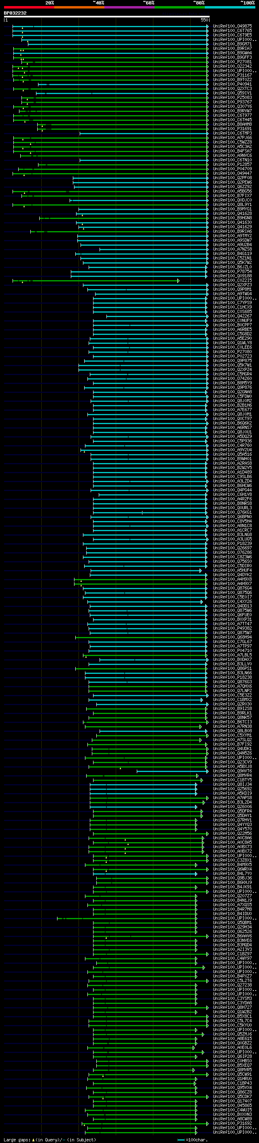This screenshot has height=1143, width=259.
Task: Open the UniRef100_C6T765 hit label
Action: click(x=232, y=31)
